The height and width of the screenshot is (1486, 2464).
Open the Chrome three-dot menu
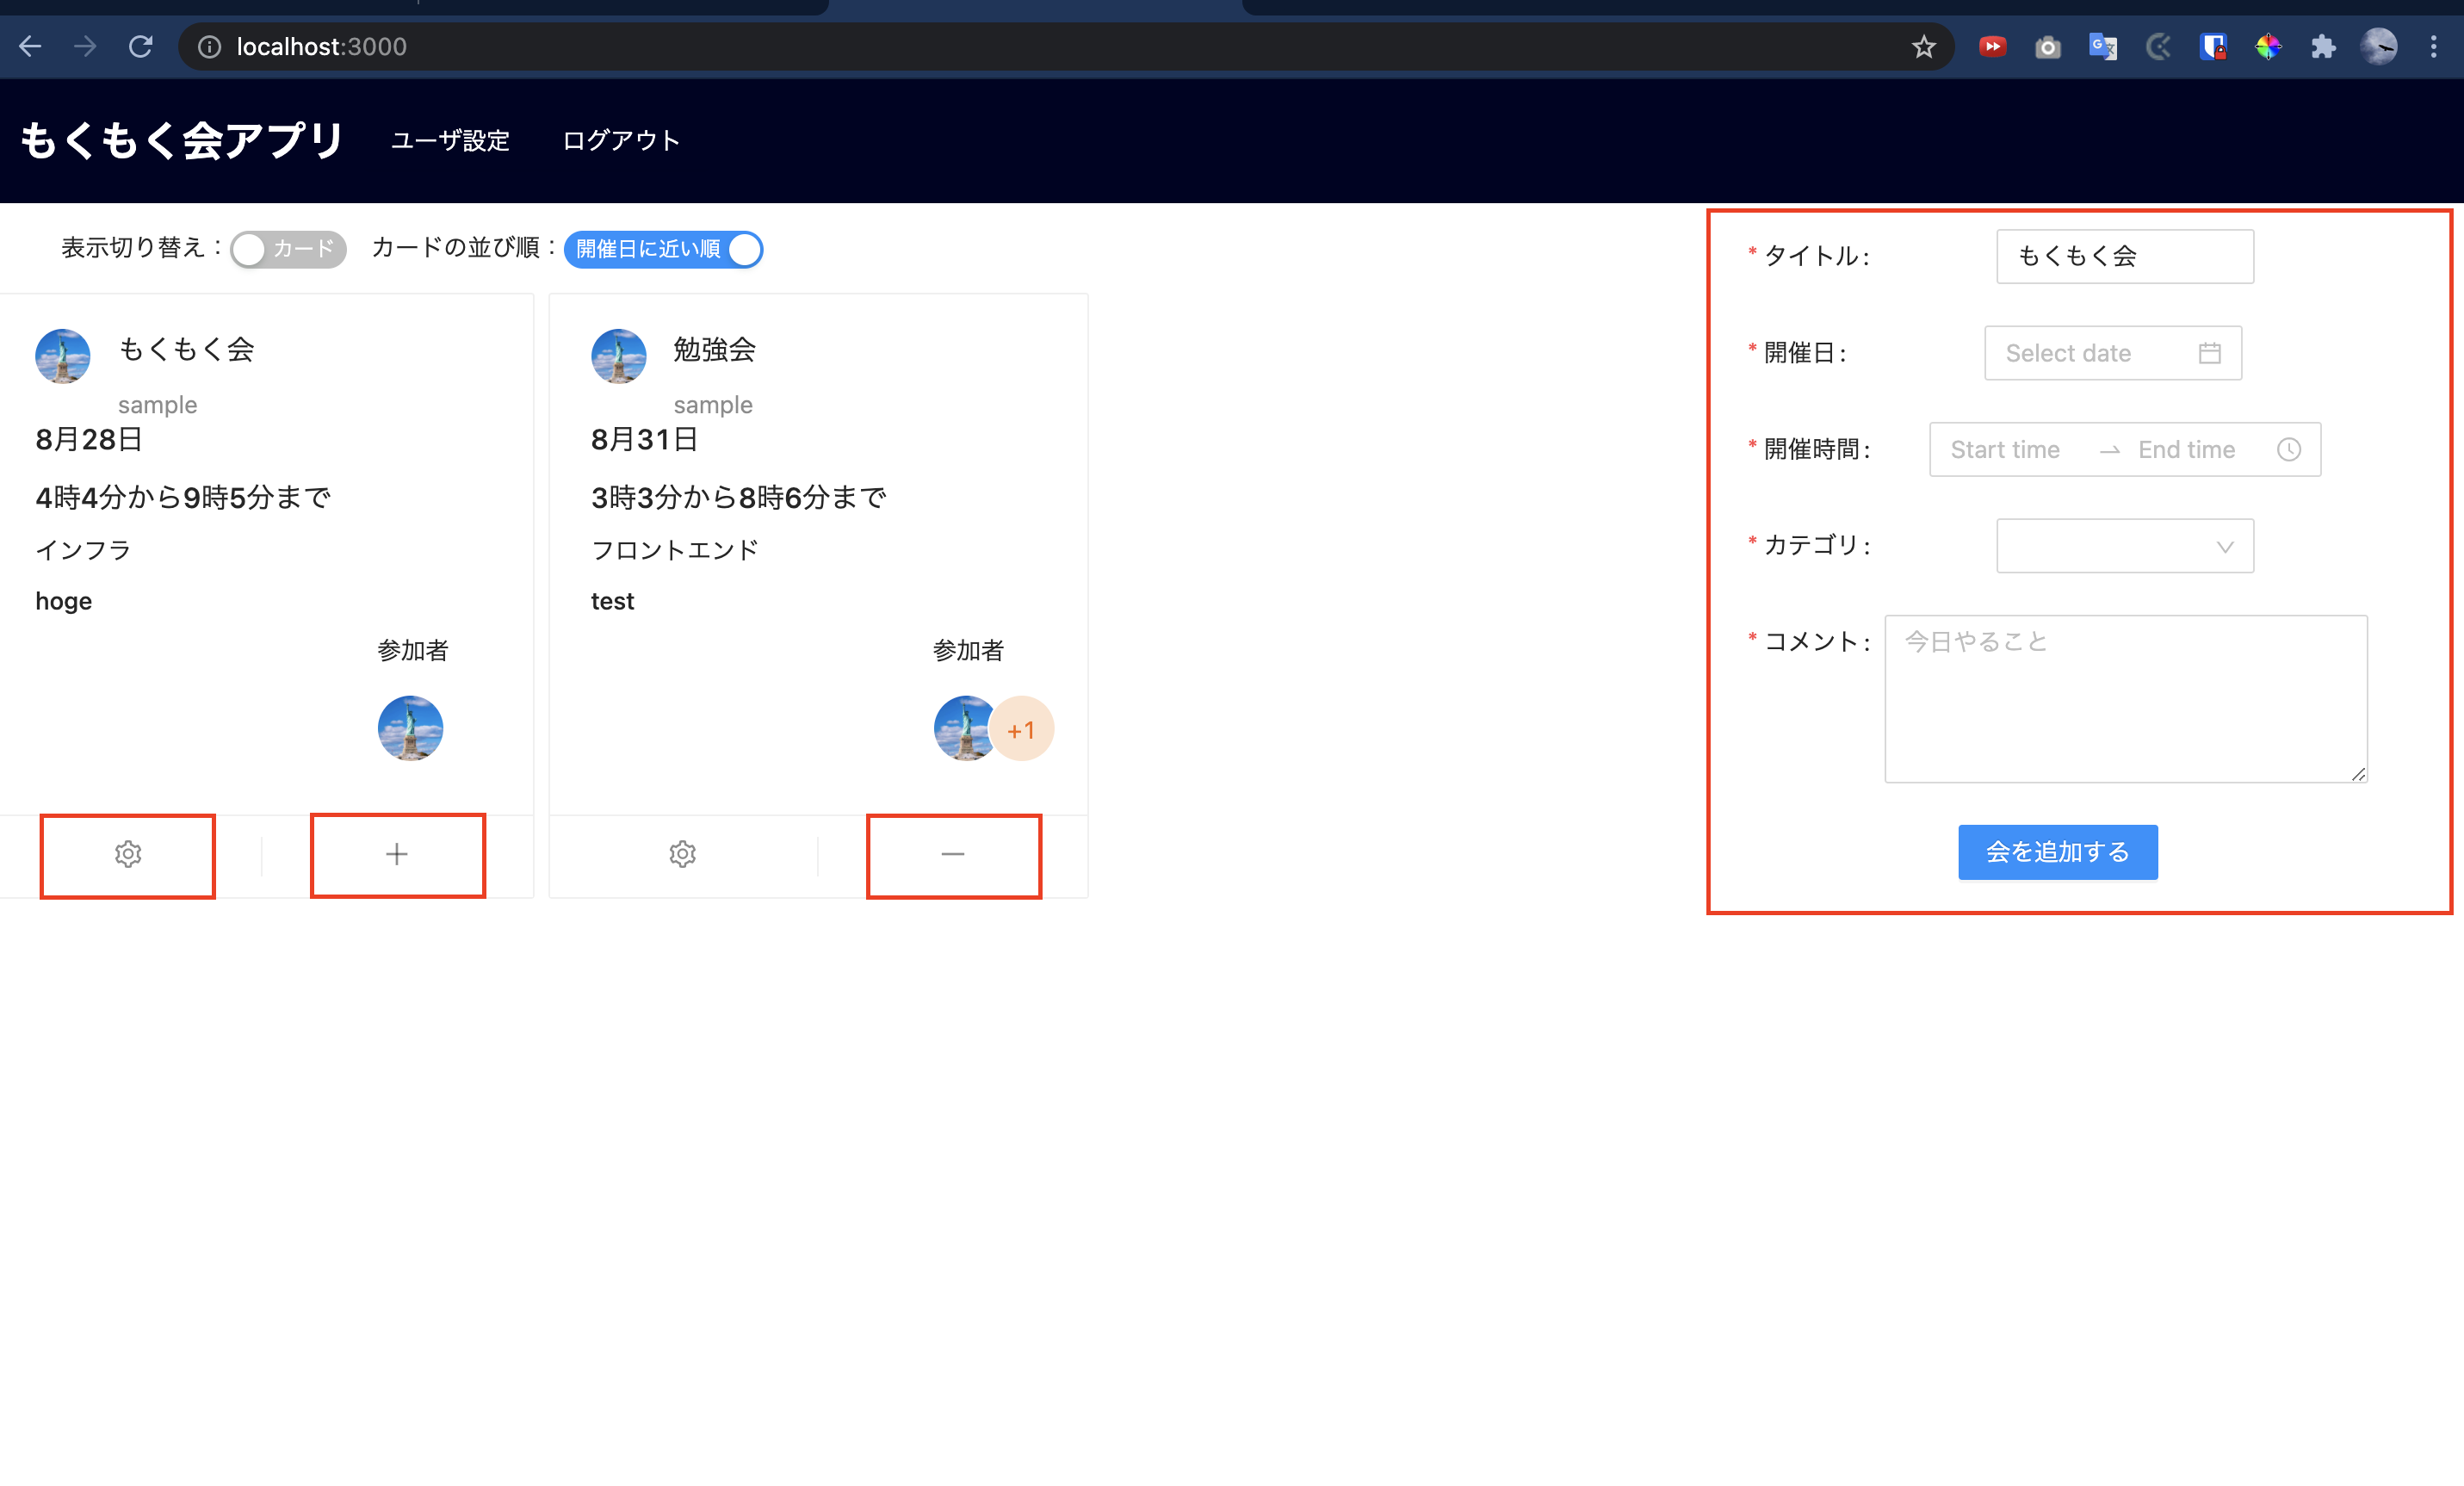[2433, 47]
